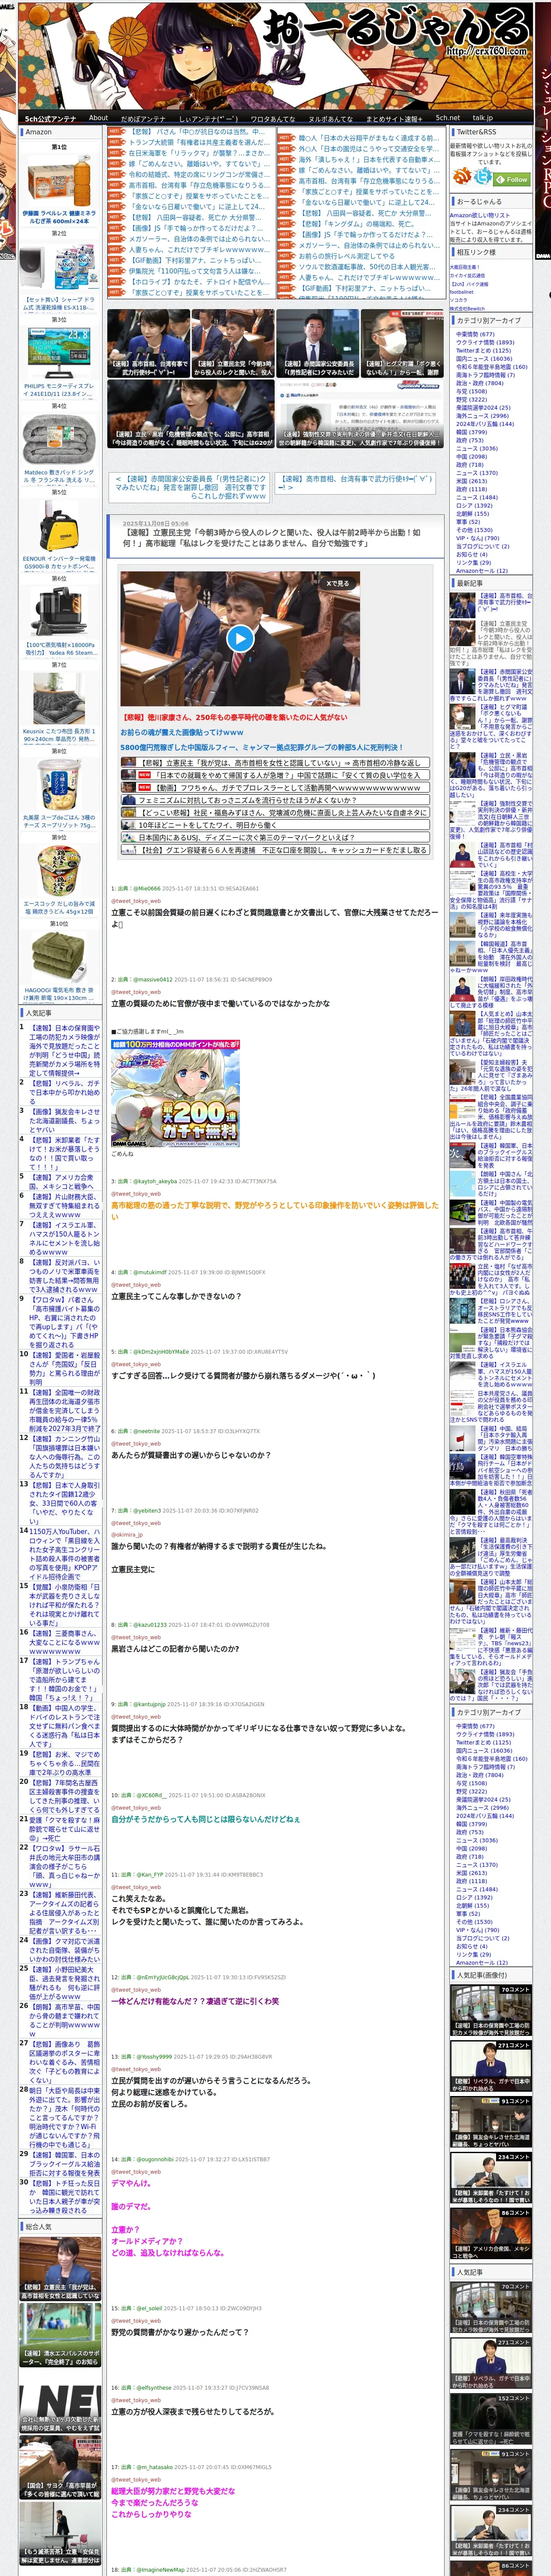Open category ウクライナ情勢 (1893)
The image size is (551, 2576).
pyautogui.click(x=484, y=342)
